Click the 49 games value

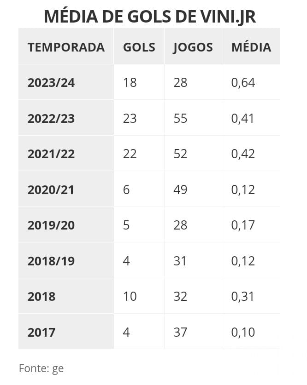click(x=180, y=190)
